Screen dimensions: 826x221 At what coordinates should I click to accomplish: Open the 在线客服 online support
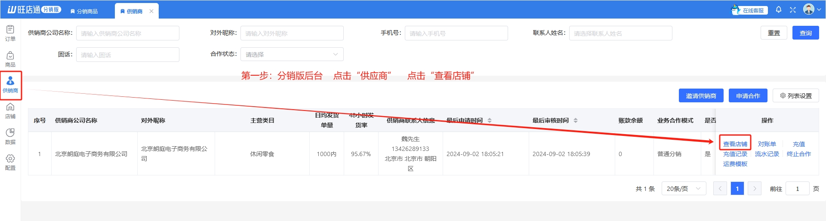coord(749,10)
